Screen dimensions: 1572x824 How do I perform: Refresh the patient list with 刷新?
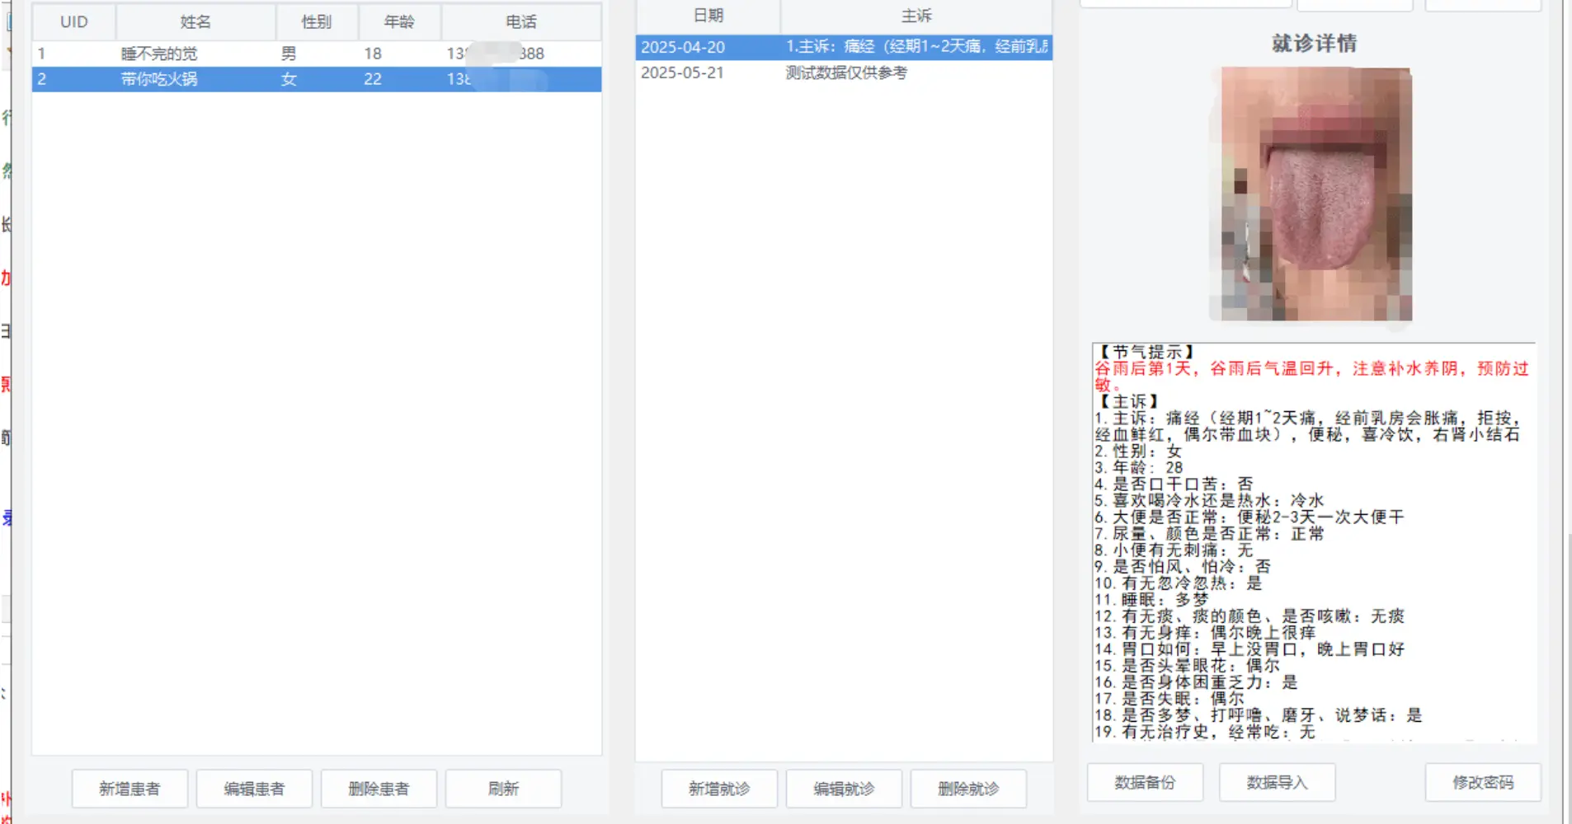click(x=503, y=789)
